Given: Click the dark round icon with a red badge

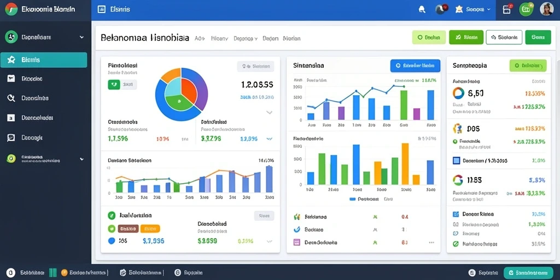Looking at the screenshot, I should [x=441, y=10].
